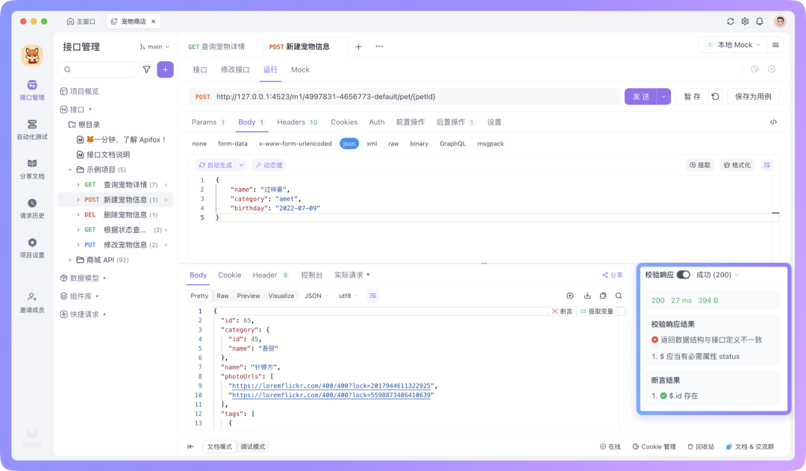Click the search icon in response panel
Image resolution: width=806 pixels, height=471 pixels.
(619, 296)
